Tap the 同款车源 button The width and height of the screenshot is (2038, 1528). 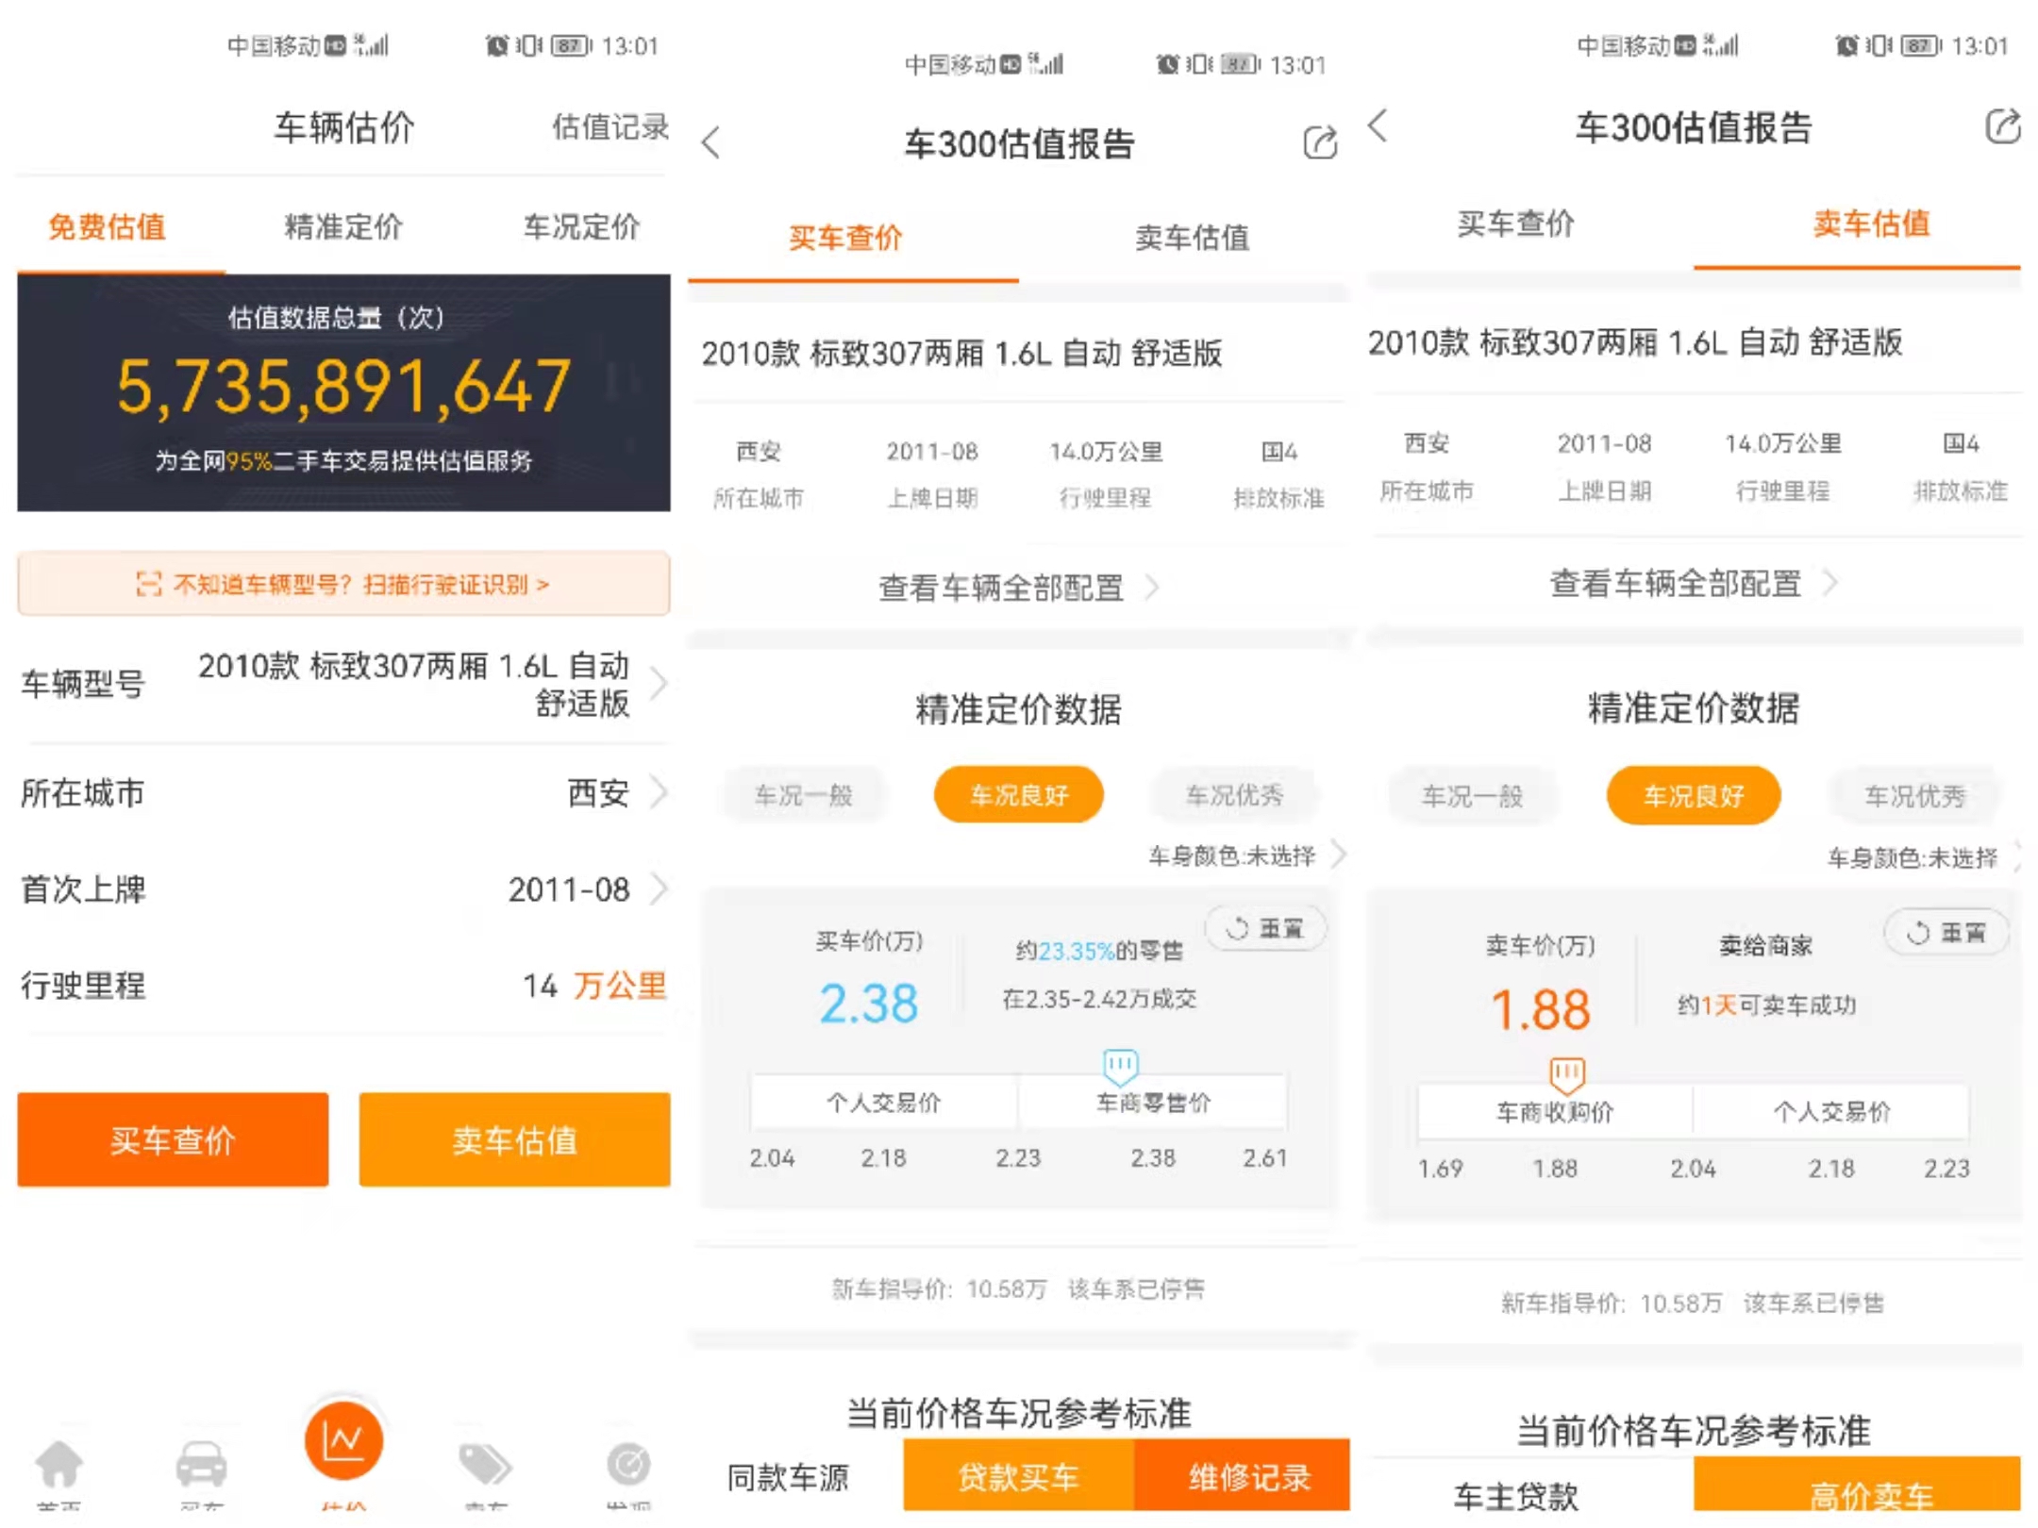[x=788, y=1477]
